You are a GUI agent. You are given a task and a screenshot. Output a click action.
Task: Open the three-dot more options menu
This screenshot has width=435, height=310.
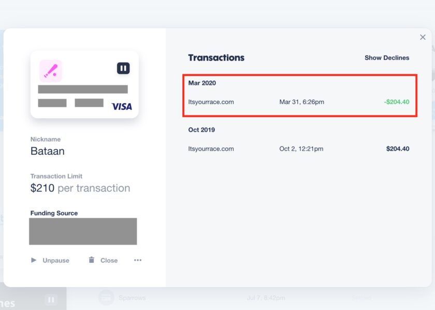pos(138,260)
